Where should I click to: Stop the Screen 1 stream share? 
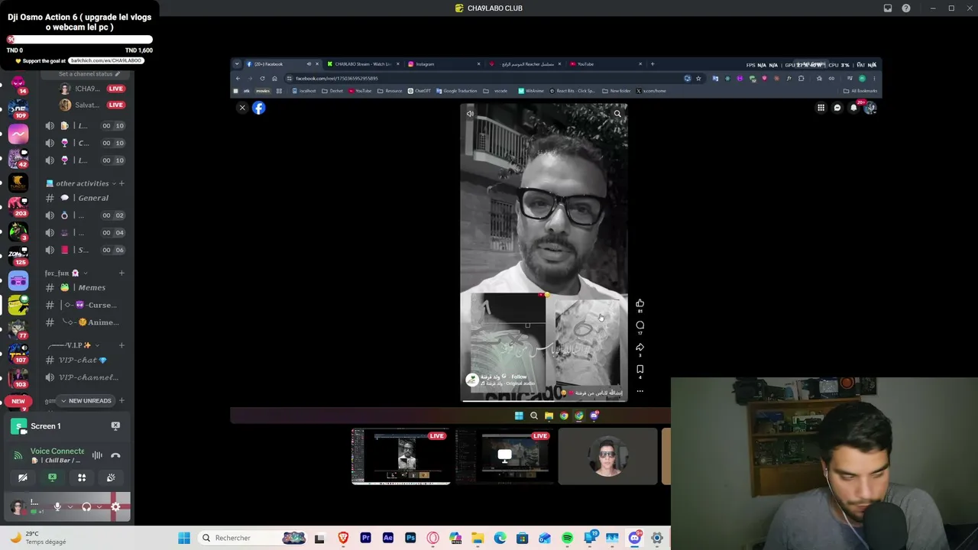tap(115, 425)
